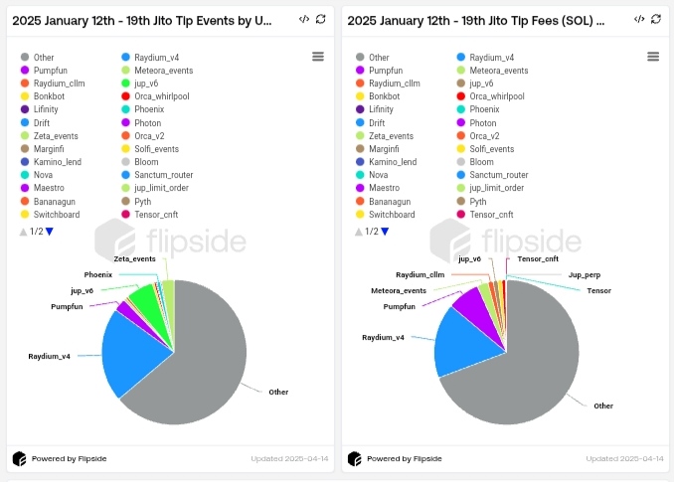Go to previous legend page in left chart
This screenshot has height=482, width=674.
(x=23, y=232)
